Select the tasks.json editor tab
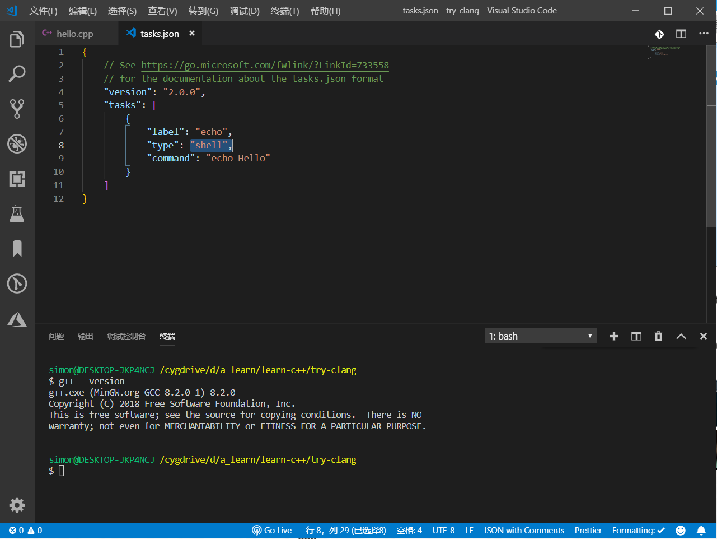717x539 pixels. point(160,34)
